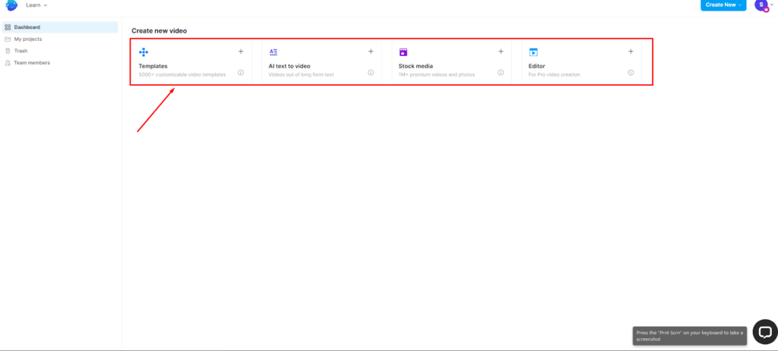778x351 pixels.
Task: Go to Trash in the sidebar
Action: click(x=21, y=51)
